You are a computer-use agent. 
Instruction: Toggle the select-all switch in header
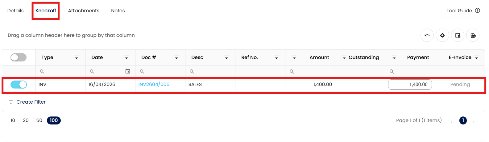pyautogui.click(x=19, y=57)
